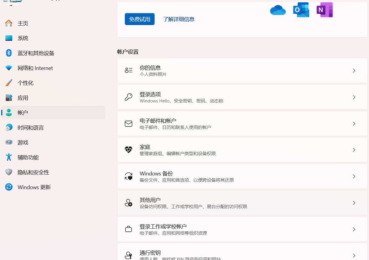The width and height of the screenshot is (369, 260).
Task: Click the paintbrush icon for 个性化
Action: pos(9,83)
